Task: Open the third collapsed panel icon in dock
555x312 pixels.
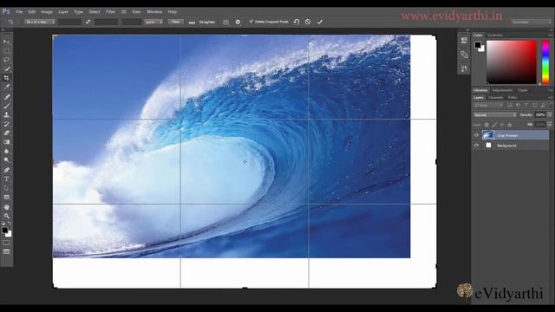Action: pyautogui.click(x=464, y=68)
